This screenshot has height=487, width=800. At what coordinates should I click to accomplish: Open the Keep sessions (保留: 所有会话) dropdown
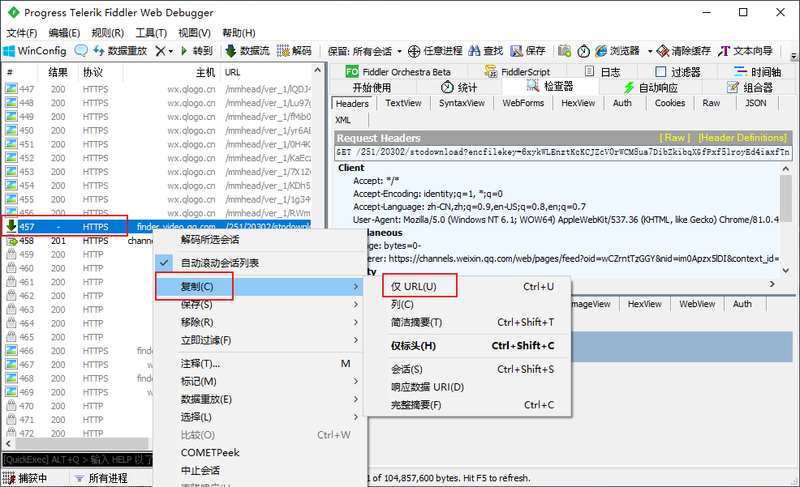click(363, 51)
